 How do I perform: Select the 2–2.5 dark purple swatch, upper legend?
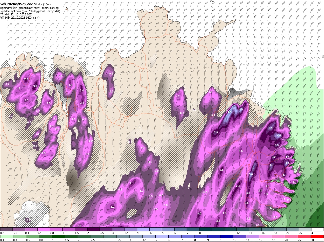coord(93,229)
